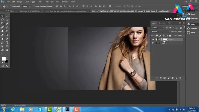
Task: Toggle lock position
Action: coord(164,36)
